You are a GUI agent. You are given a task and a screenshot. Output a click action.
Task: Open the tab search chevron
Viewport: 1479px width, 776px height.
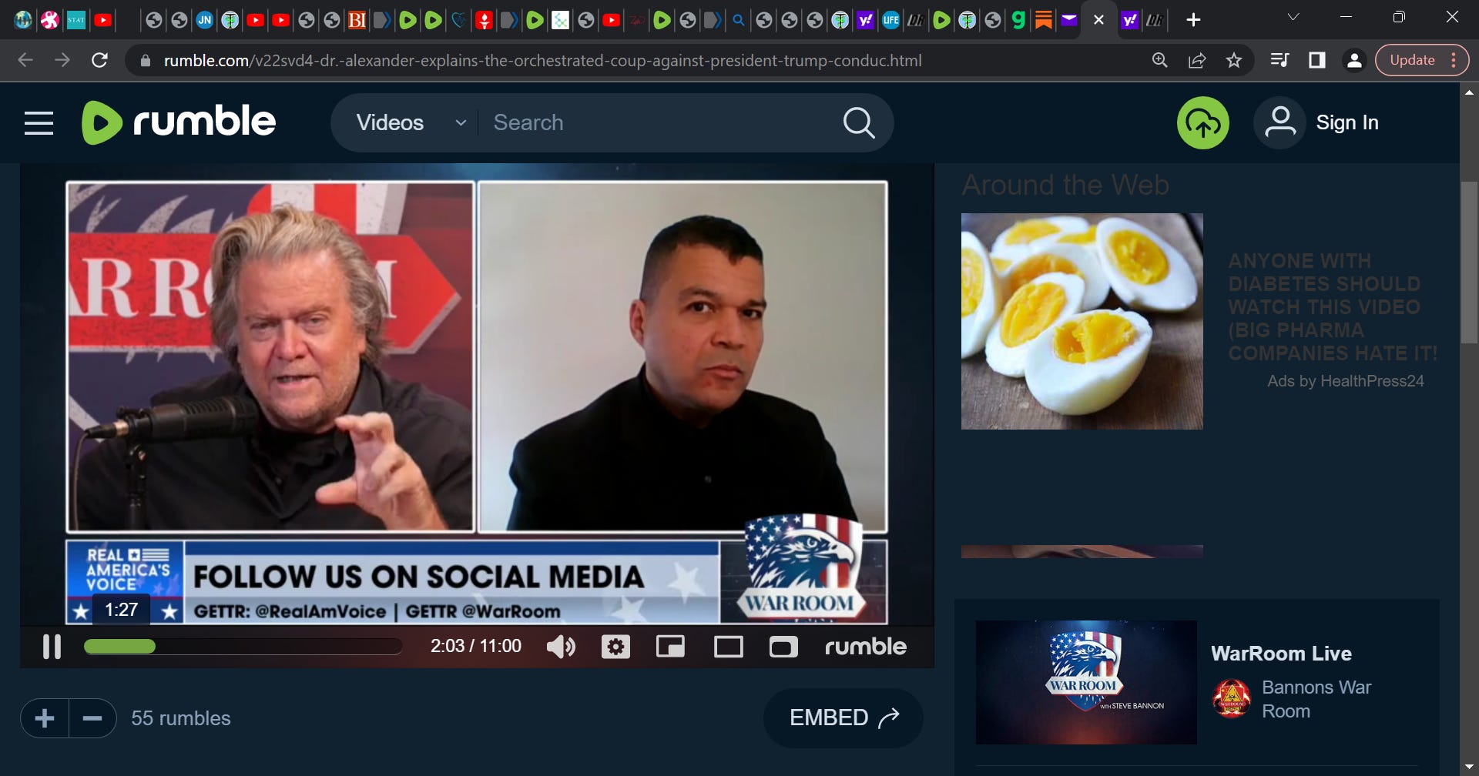pos(1293,17)
